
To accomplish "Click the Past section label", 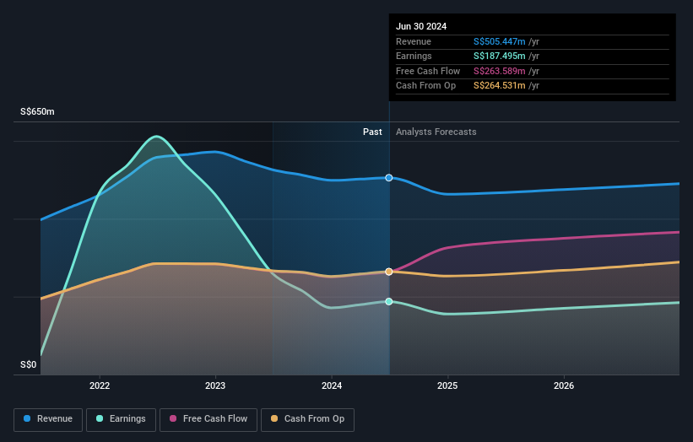I will 372,132.
